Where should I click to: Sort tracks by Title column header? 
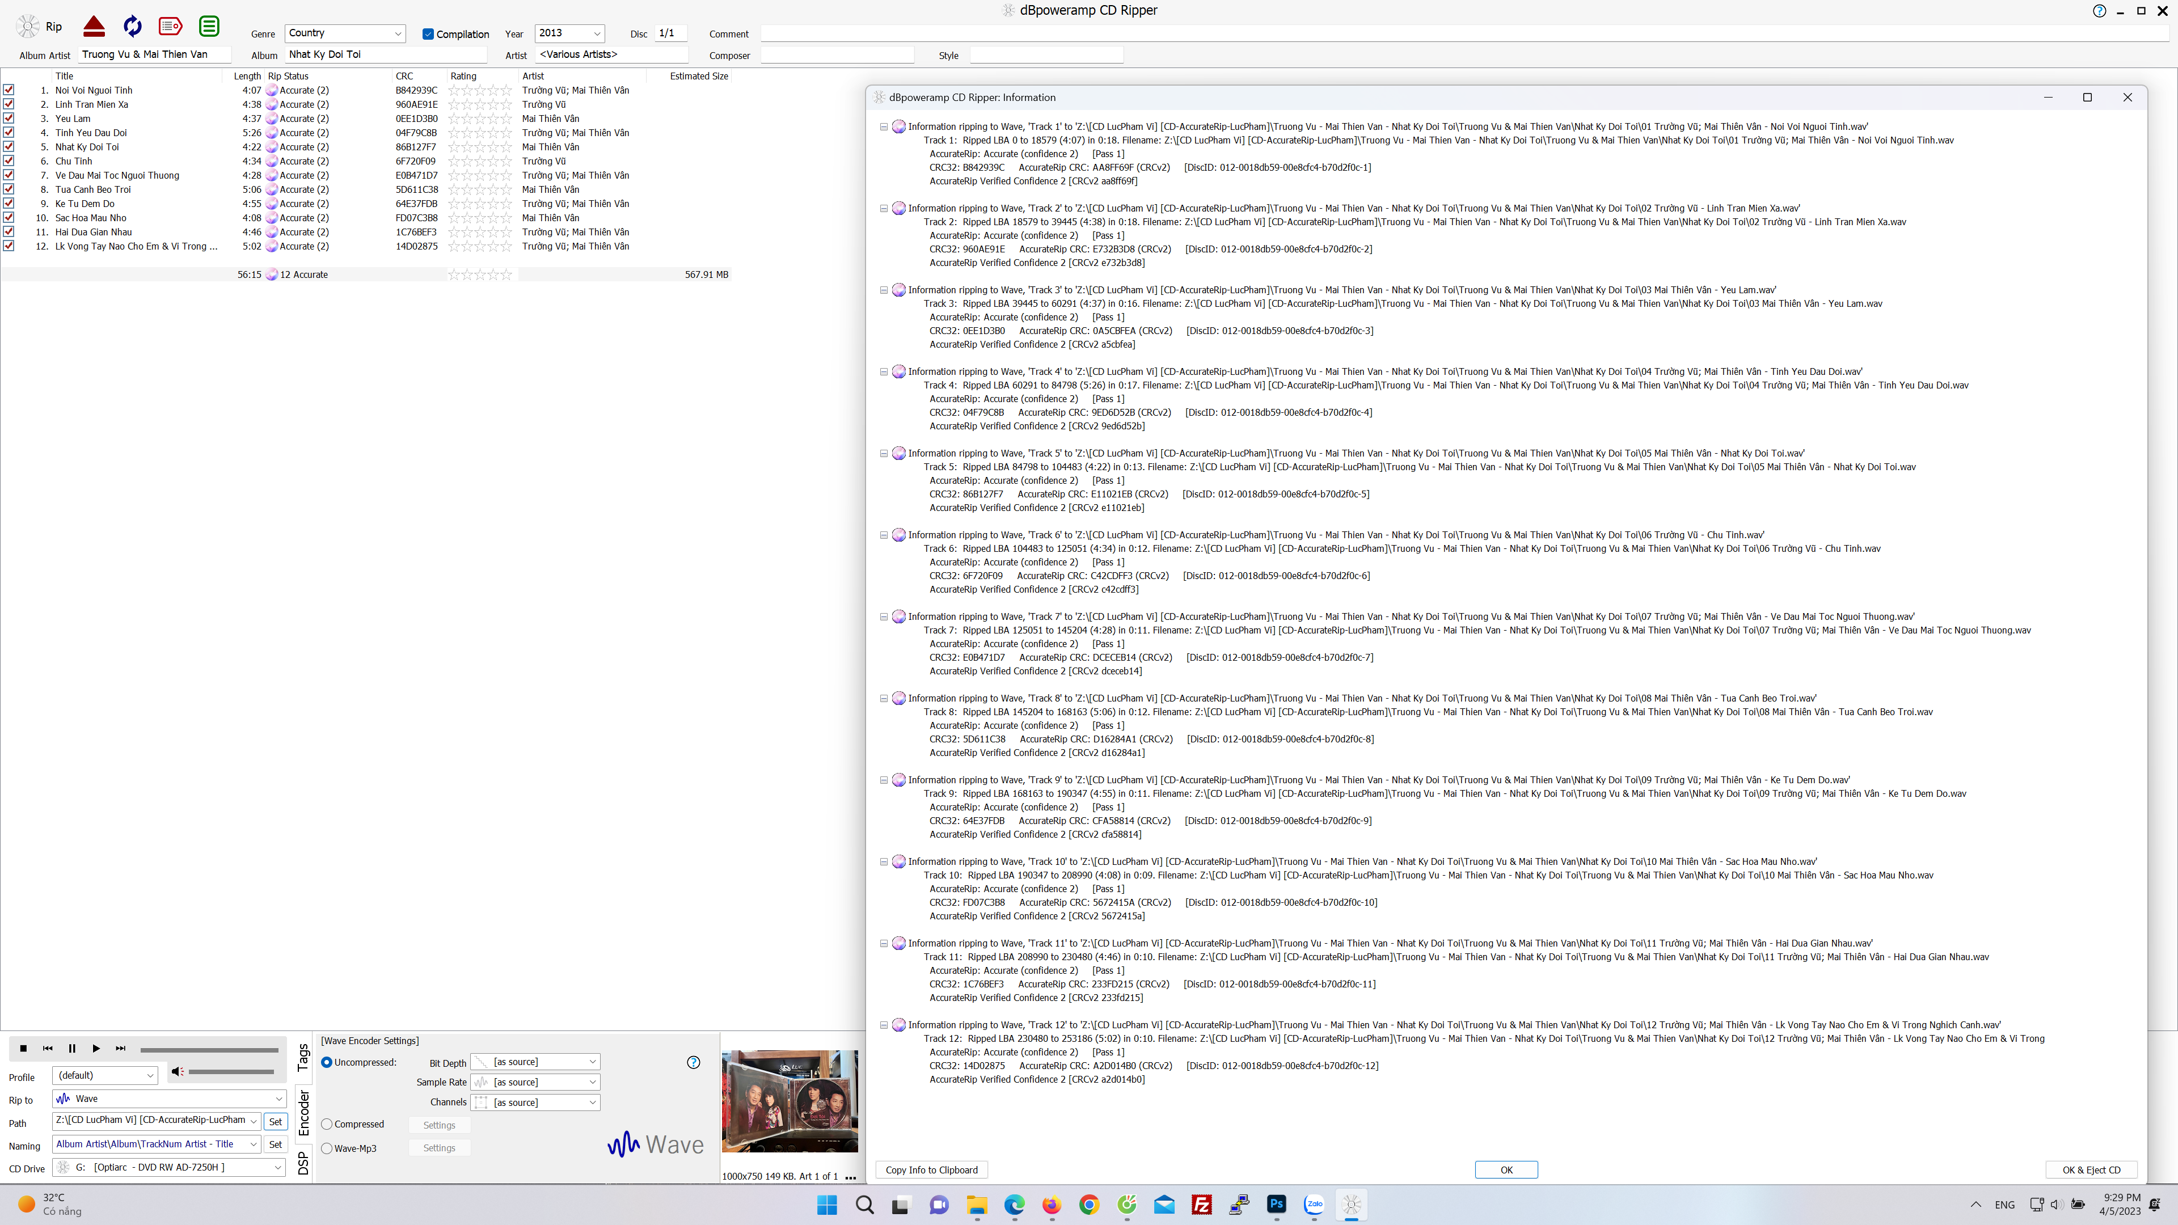(x=64, y=76)
